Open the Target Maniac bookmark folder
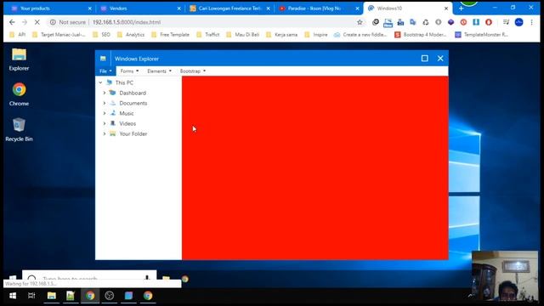The height and width of the screenshot is (306, 544). (59, 34)
